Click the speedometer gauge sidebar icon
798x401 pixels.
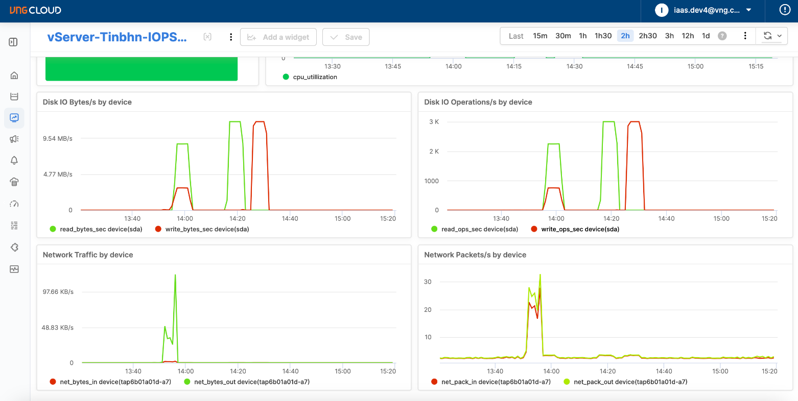point(14,204)
